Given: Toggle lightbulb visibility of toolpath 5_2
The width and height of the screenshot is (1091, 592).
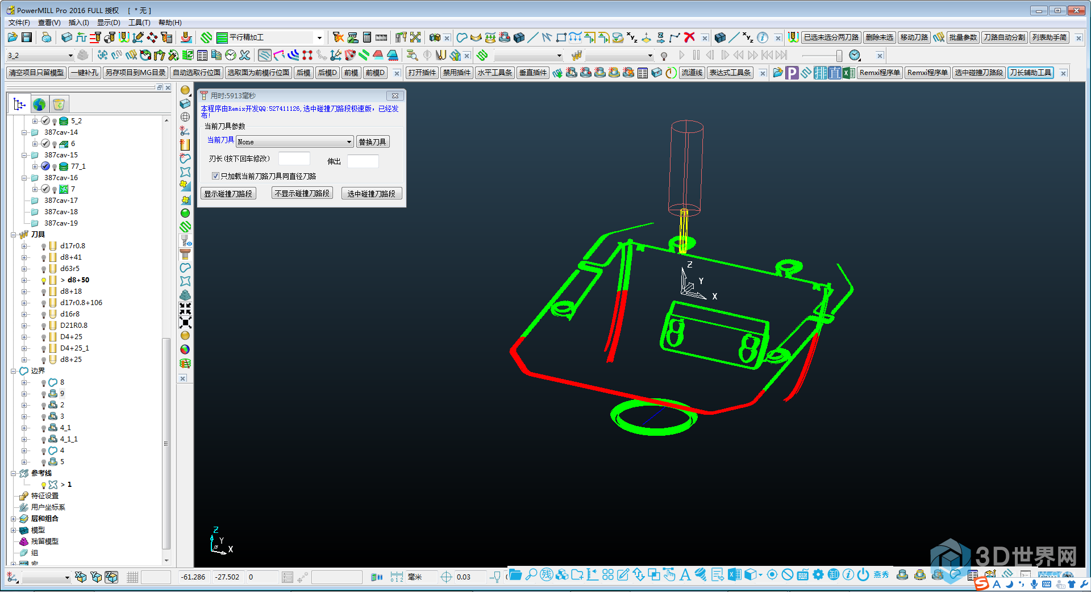Looking at the screenshot, I should [x=55, y=122].
